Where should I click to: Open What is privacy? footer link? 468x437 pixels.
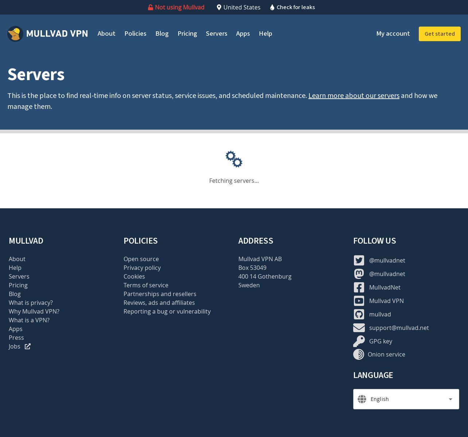(x=31, y=303)
